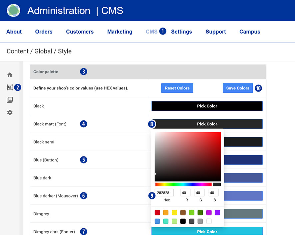This screenshot has width=295, height=235.
Task: Open the Orders menu
Action: coord(44,32)
